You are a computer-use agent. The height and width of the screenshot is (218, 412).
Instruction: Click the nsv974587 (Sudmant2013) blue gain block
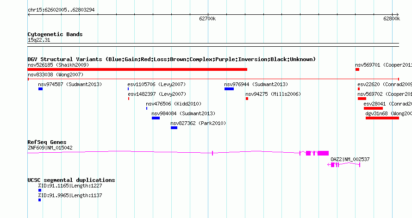click(x=40, y=89)
